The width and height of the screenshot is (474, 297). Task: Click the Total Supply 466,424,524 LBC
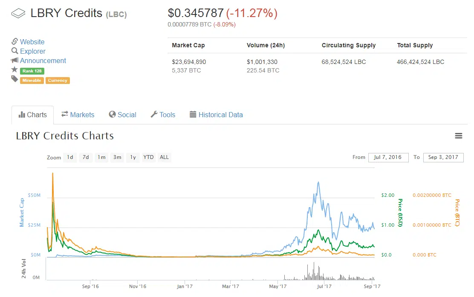(420, 62)
